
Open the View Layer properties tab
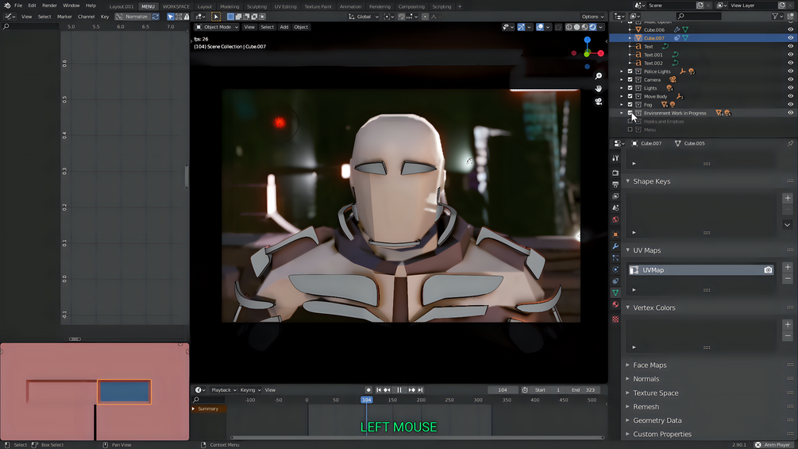pyautogui.click(x=615, y=196)
